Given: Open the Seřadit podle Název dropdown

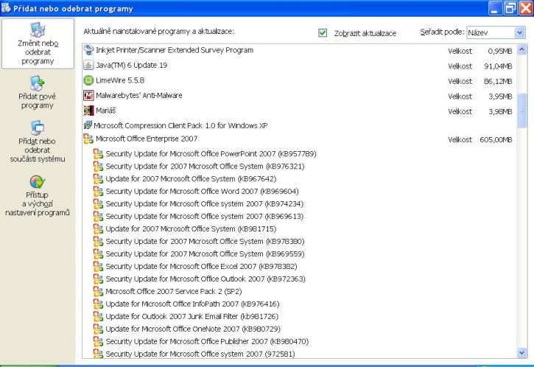Looking at the screenshot, I should (496, 32).
